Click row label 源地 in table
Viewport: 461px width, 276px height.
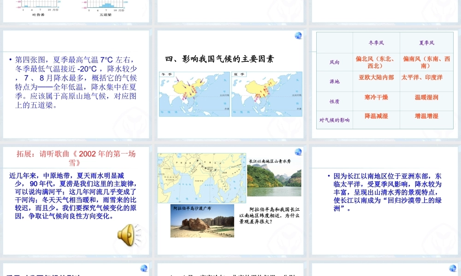pos(334,81)
